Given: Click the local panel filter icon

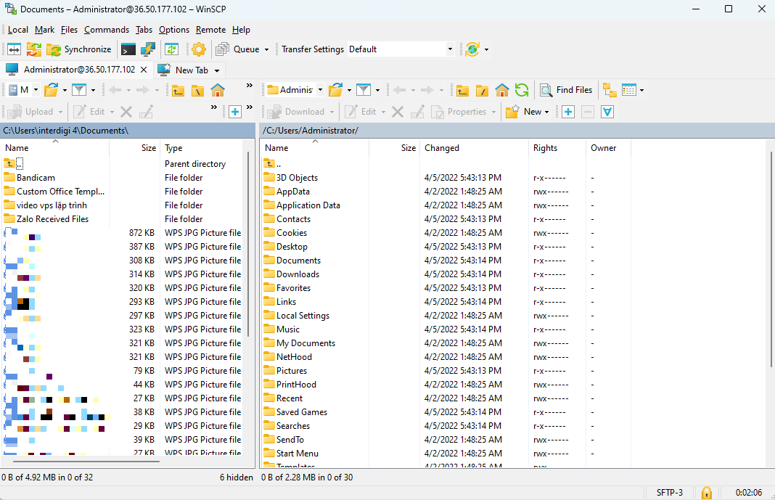Looking at the screenshot, I should [79, 90].
